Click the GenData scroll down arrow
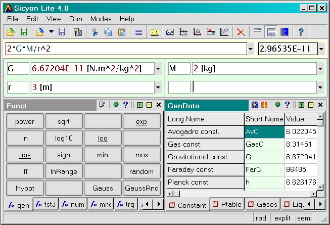330x225 pixels. 320,187
